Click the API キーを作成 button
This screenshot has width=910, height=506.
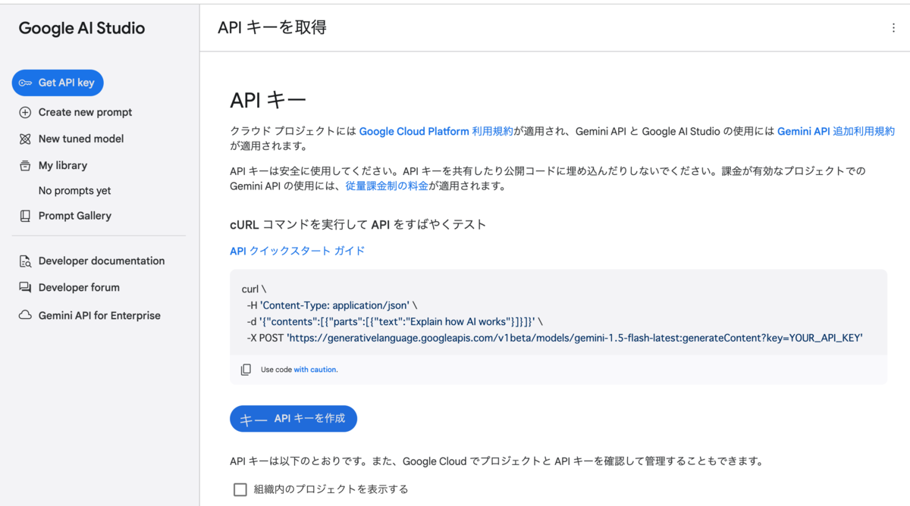point(293,419)
